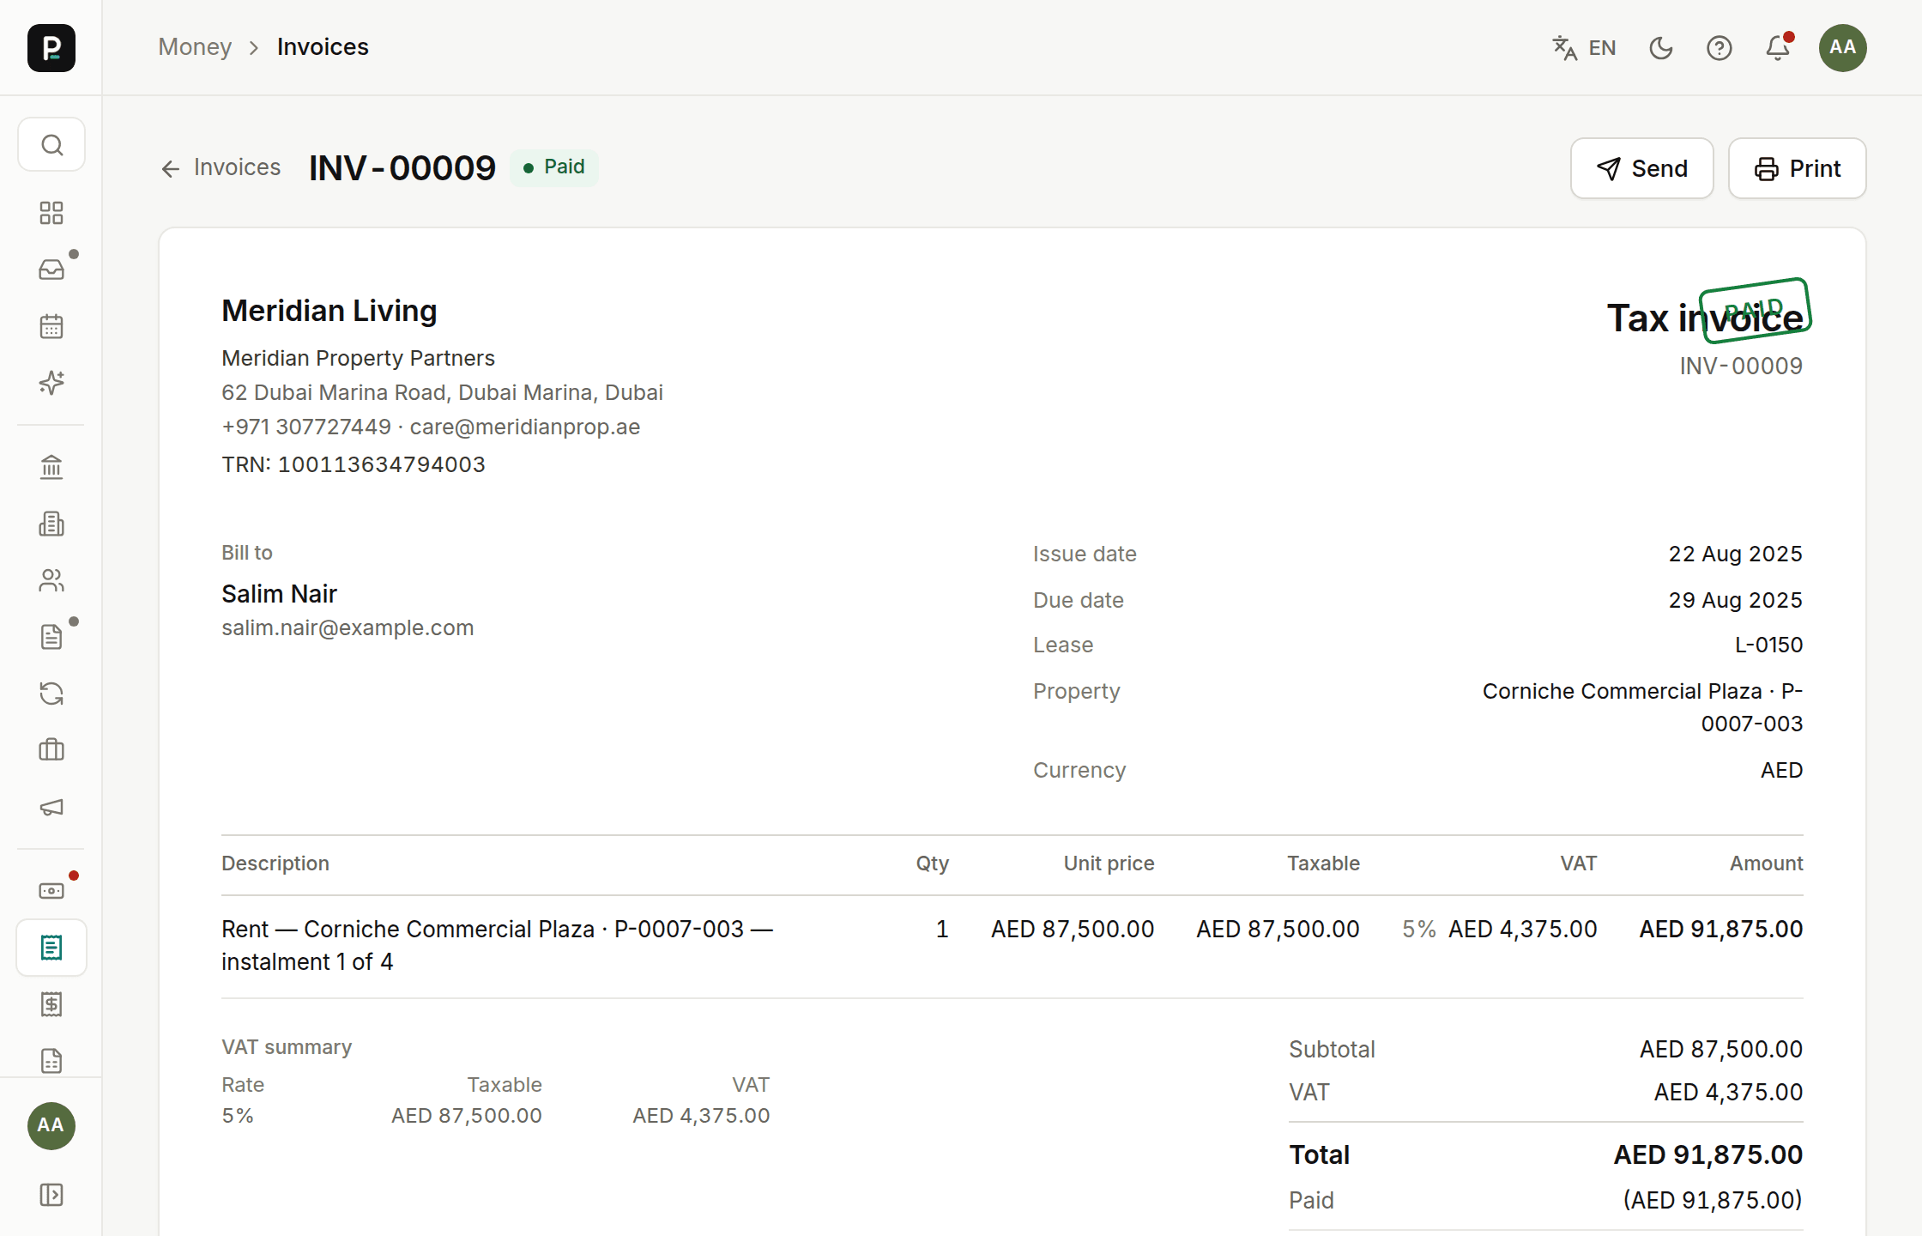The height and width of the screenshot is (1236, 1922).
Task: Open the help question mark icon
Action: tap(1720, 48)
